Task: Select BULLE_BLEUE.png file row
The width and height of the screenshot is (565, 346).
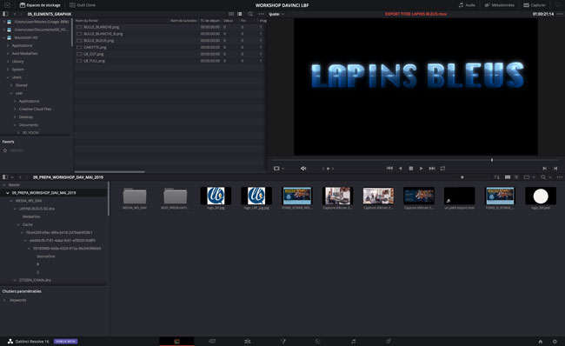Action: coord(169,41)
